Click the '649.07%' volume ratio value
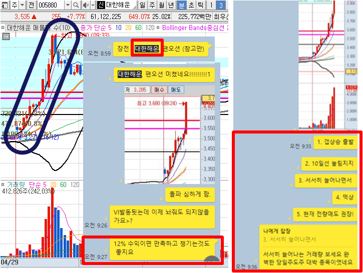 (x=139, y=16)
